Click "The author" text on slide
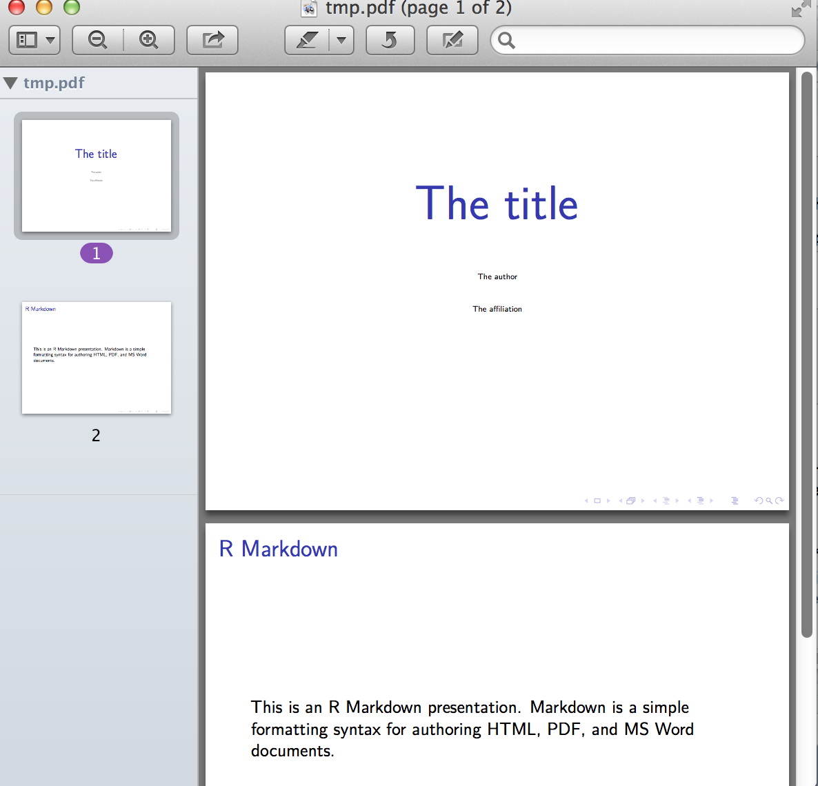The height and width of the screenshot is (786, 818). (497, 277)
